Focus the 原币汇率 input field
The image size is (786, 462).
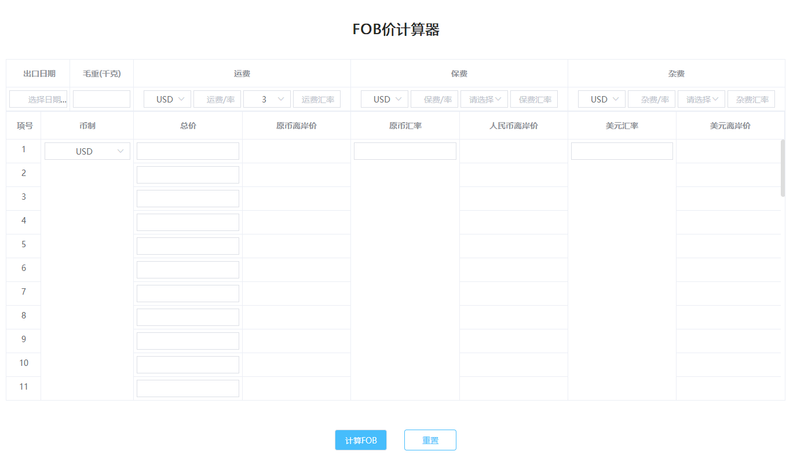(405, 151)
